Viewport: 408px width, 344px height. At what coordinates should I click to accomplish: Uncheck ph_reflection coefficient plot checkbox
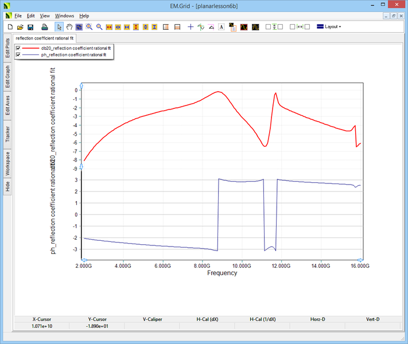pyautogui.click(x=18, y=54)
